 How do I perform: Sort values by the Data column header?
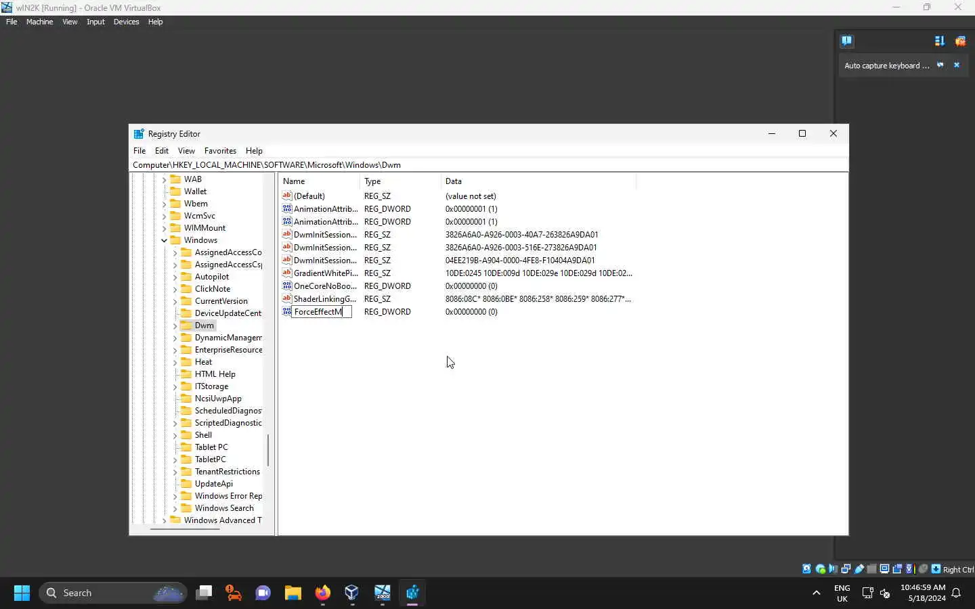click(538, 181)
